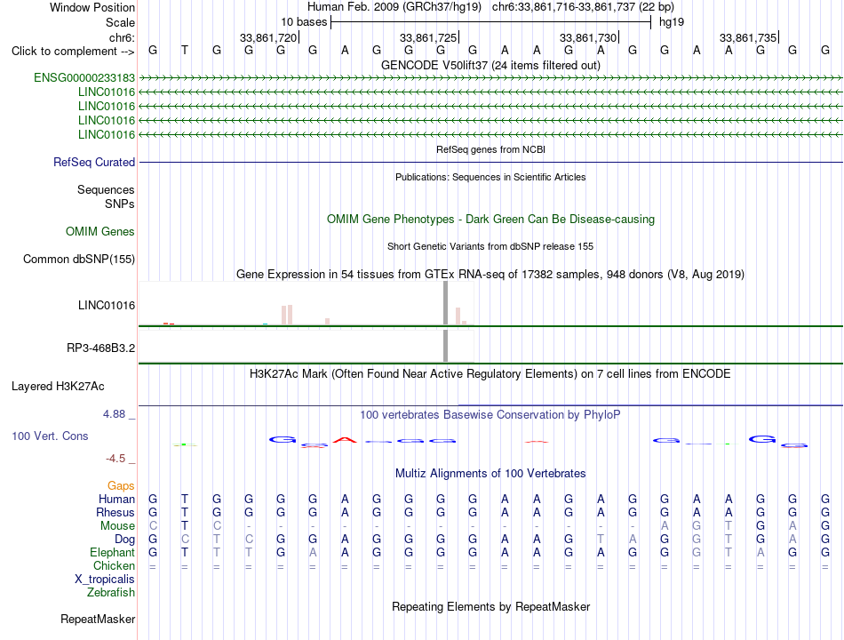This screenshot has height=640, width=844.
Task: Select the X_tropicalis alignment row label
Action: (x=105, y=580)
